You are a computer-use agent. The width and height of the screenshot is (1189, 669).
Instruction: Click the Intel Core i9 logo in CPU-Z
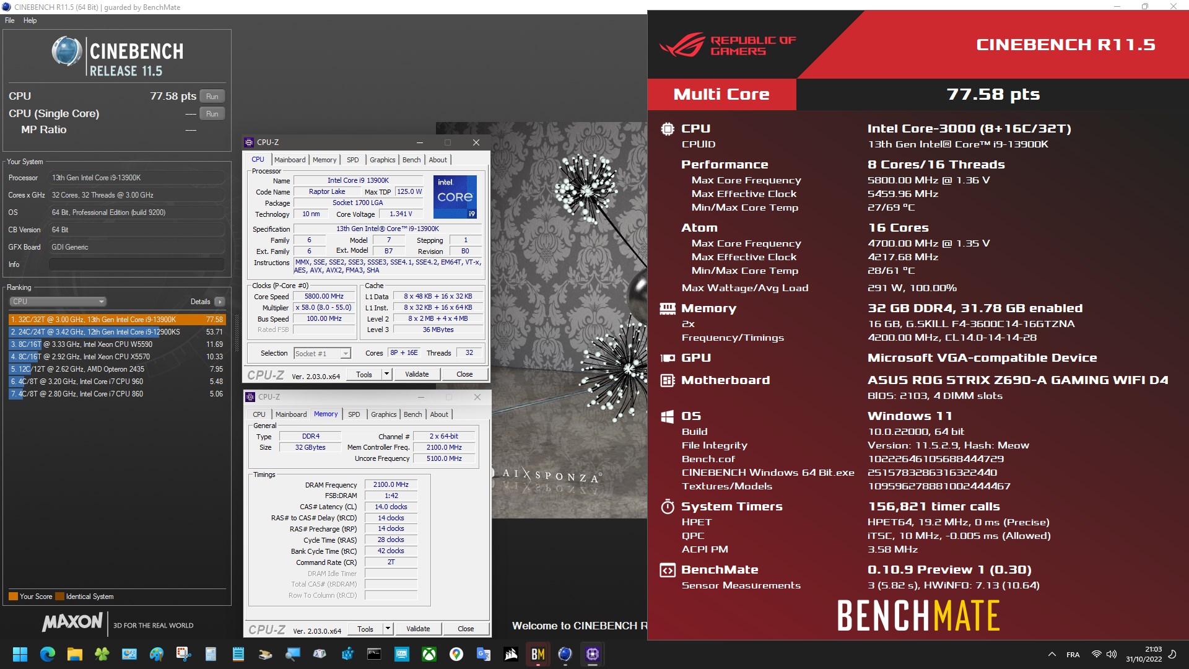tap(455, 196)
